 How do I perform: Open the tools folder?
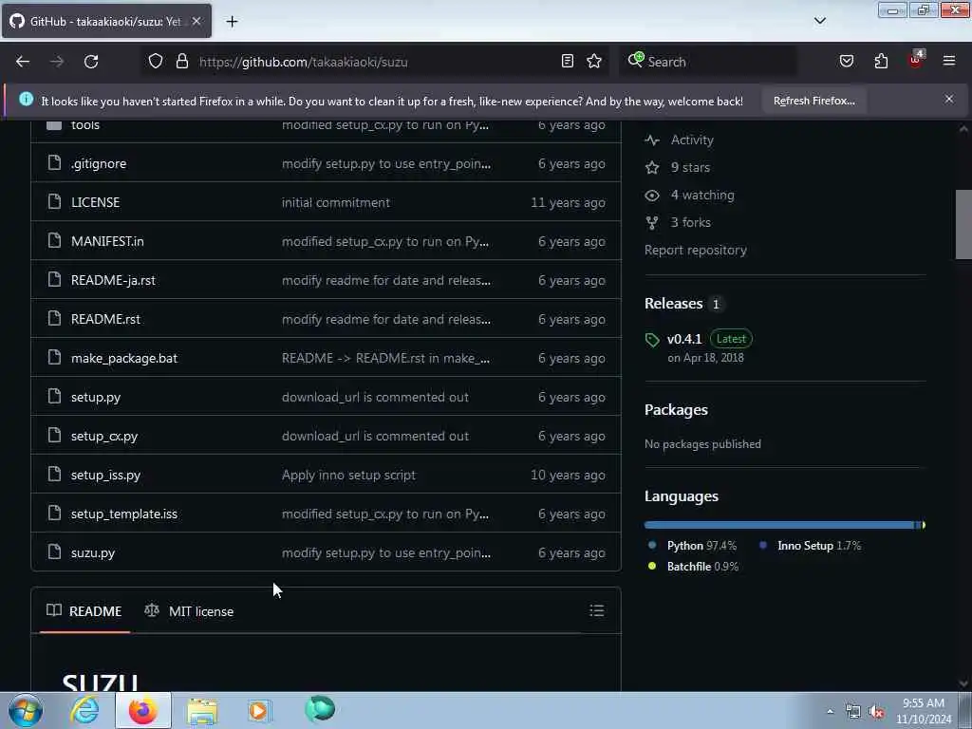point(84,124)
